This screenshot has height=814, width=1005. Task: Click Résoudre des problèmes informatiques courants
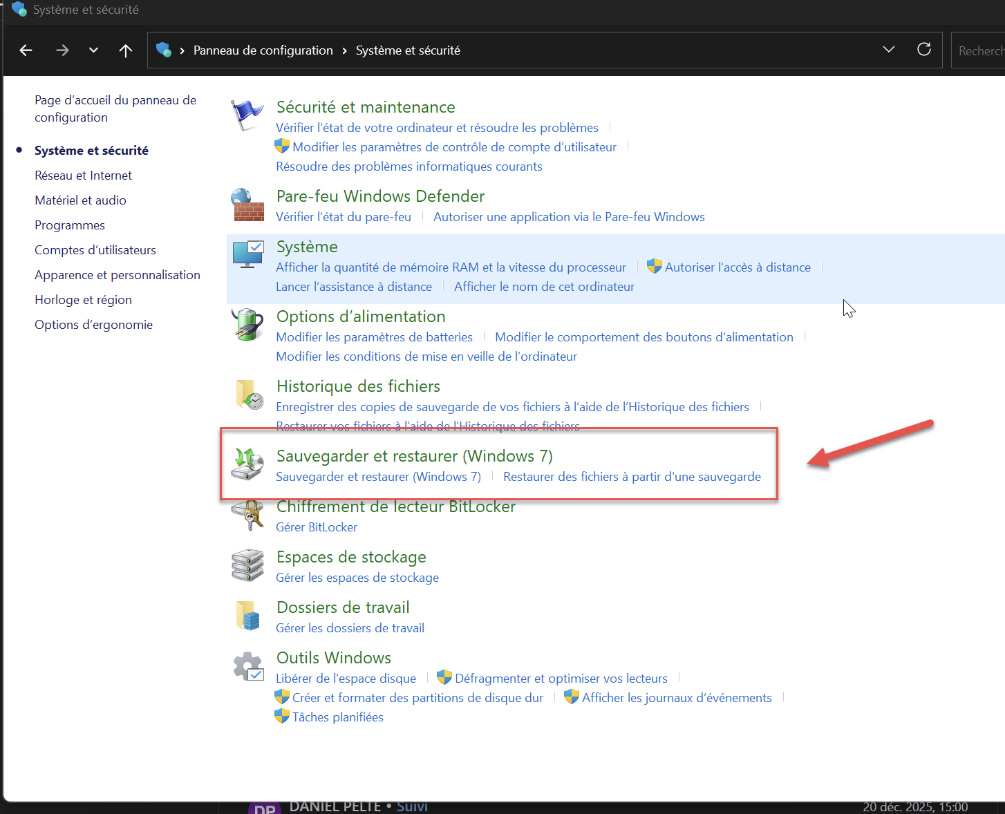(409, 167)
